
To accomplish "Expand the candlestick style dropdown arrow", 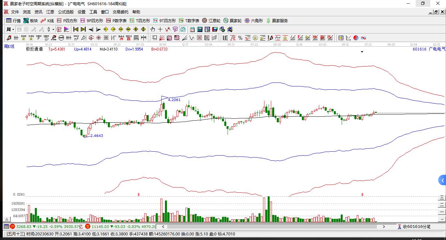I will pyautogui.click(x=53, y=29).
